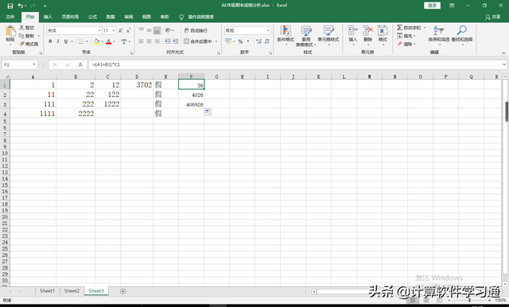509x307 pixels.
Task: Add a new sheet with plus icon
Action: [122, 291]
